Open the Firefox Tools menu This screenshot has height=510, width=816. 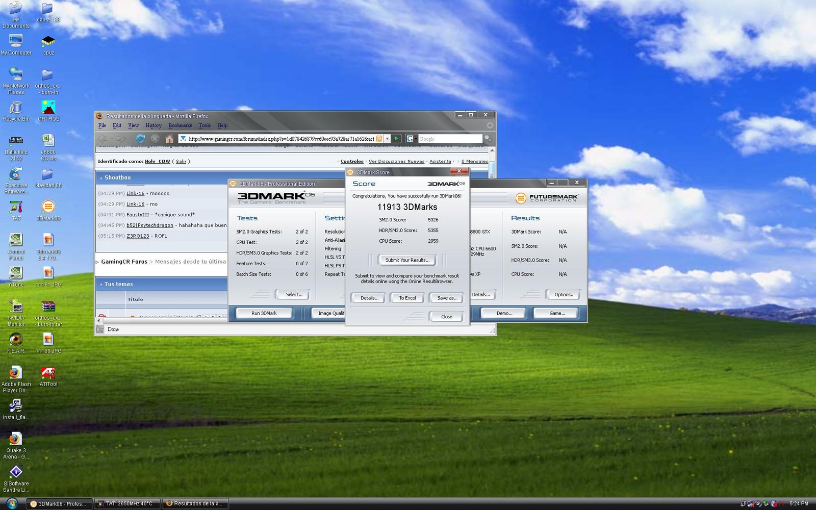(205, 125)
